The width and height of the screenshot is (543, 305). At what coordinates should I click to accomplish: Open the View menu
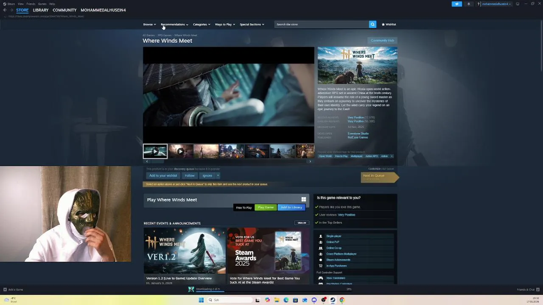click(x=20, y=4)
